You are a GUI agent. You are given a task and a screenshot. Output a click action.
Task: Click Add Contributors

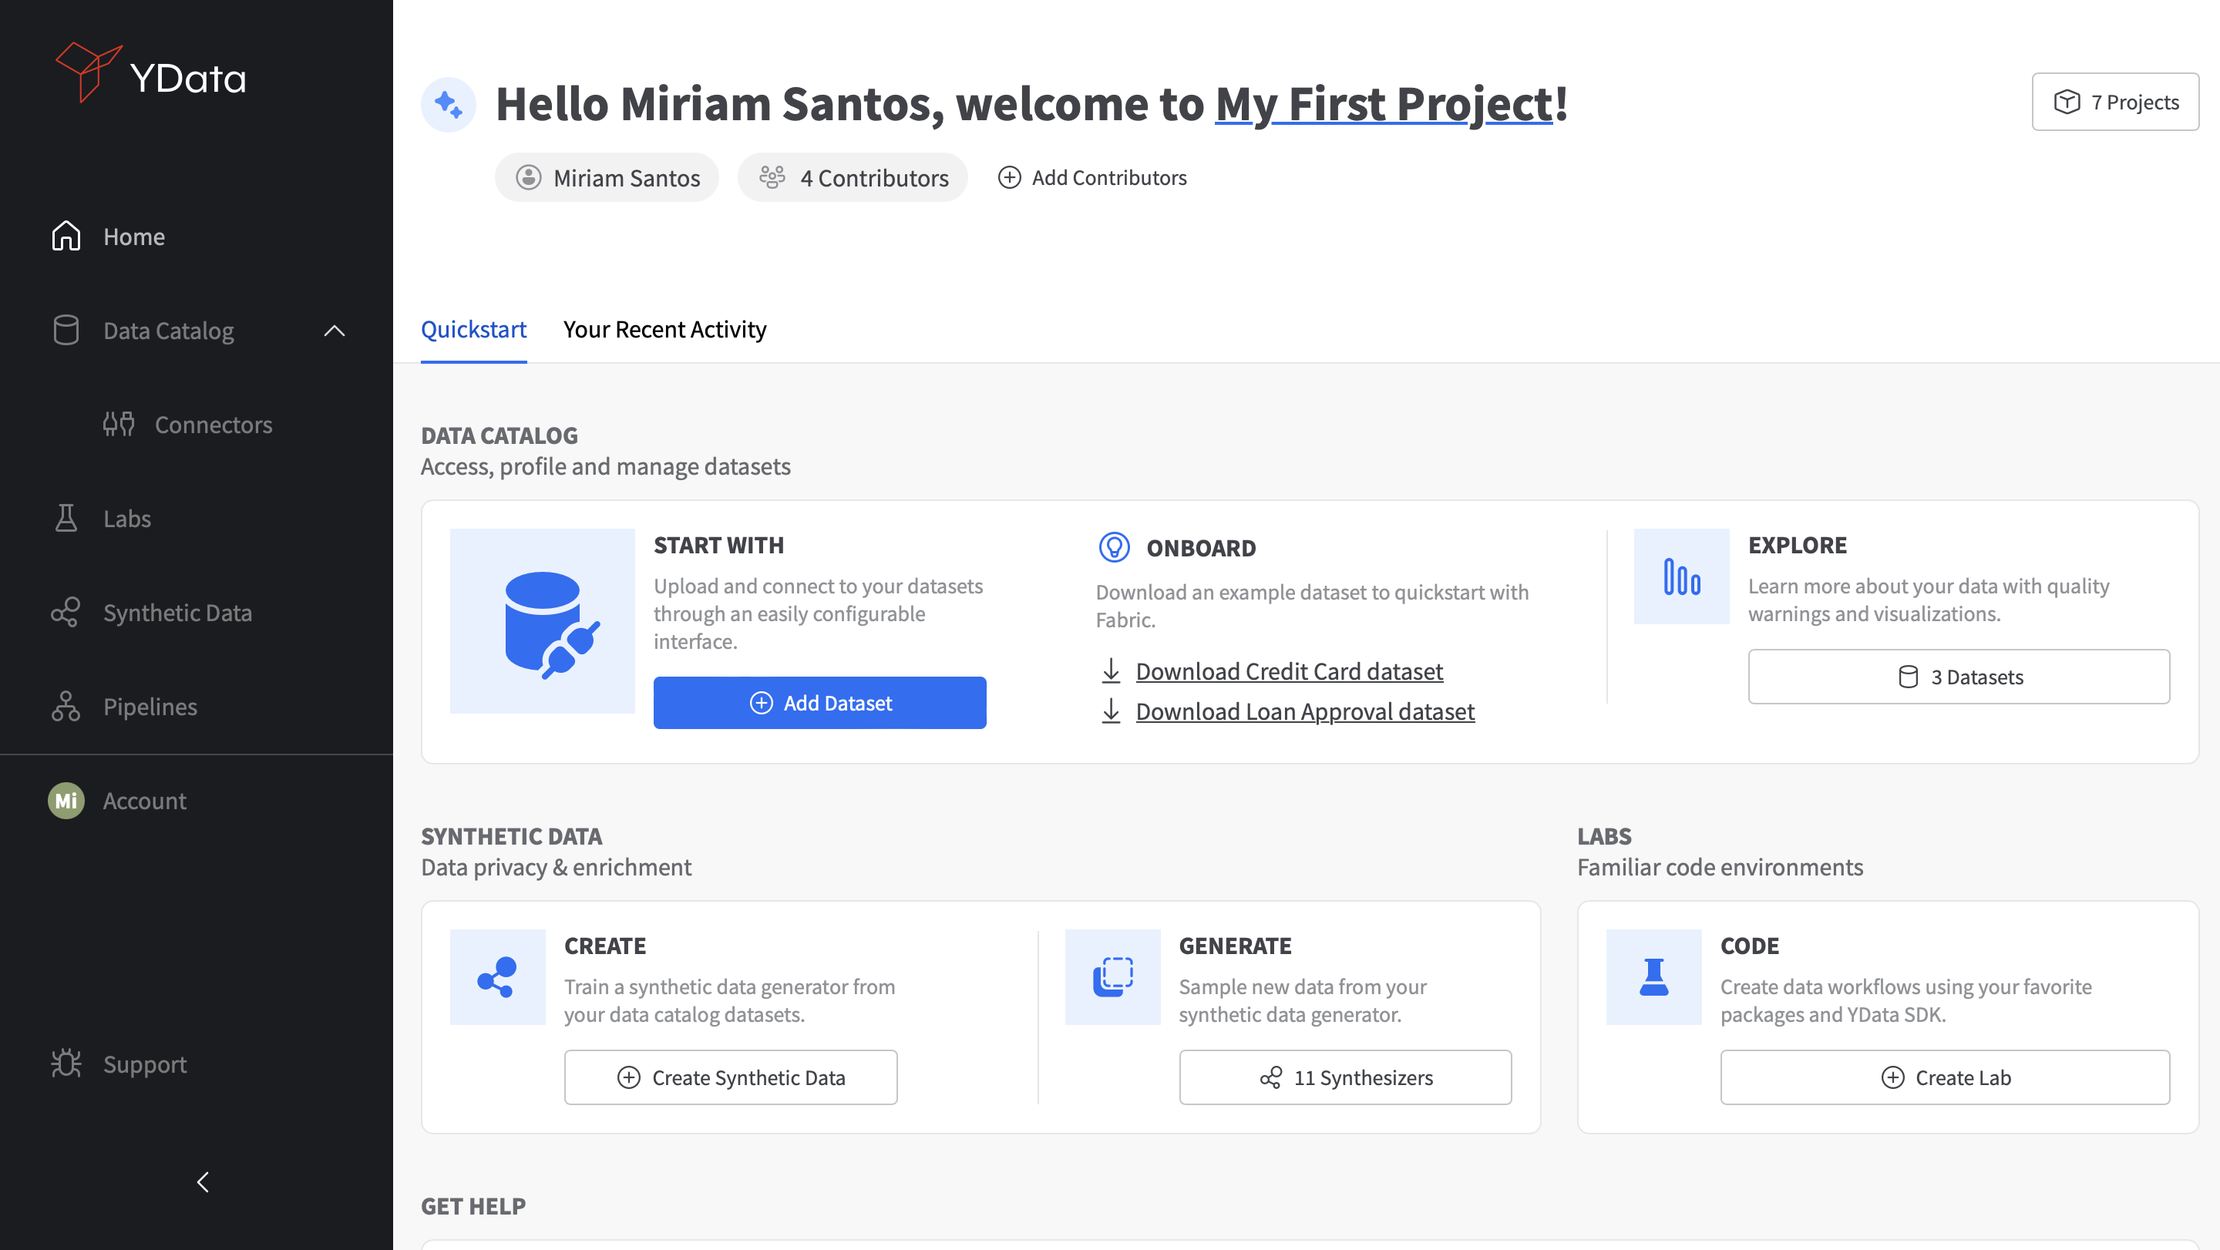point(1092,177)
